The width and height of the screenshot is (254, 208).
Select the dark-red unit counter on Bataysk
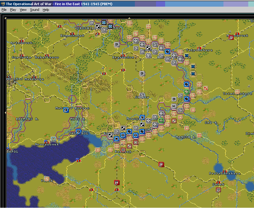pos(123,150)
